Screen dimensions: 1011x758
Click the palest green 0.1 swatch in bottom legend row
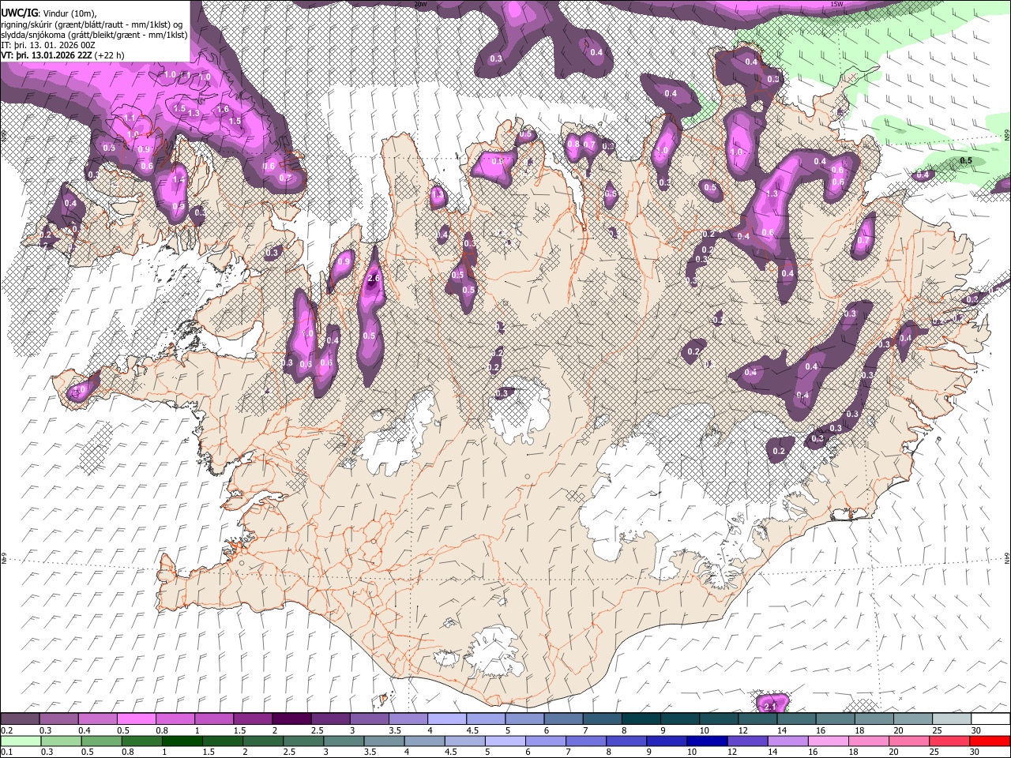21,741
